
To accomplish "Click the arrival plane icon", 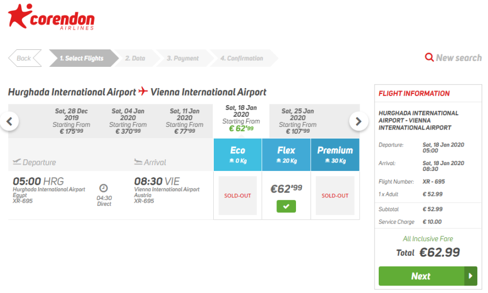I will pyautogui.click(x=138, y=162).
